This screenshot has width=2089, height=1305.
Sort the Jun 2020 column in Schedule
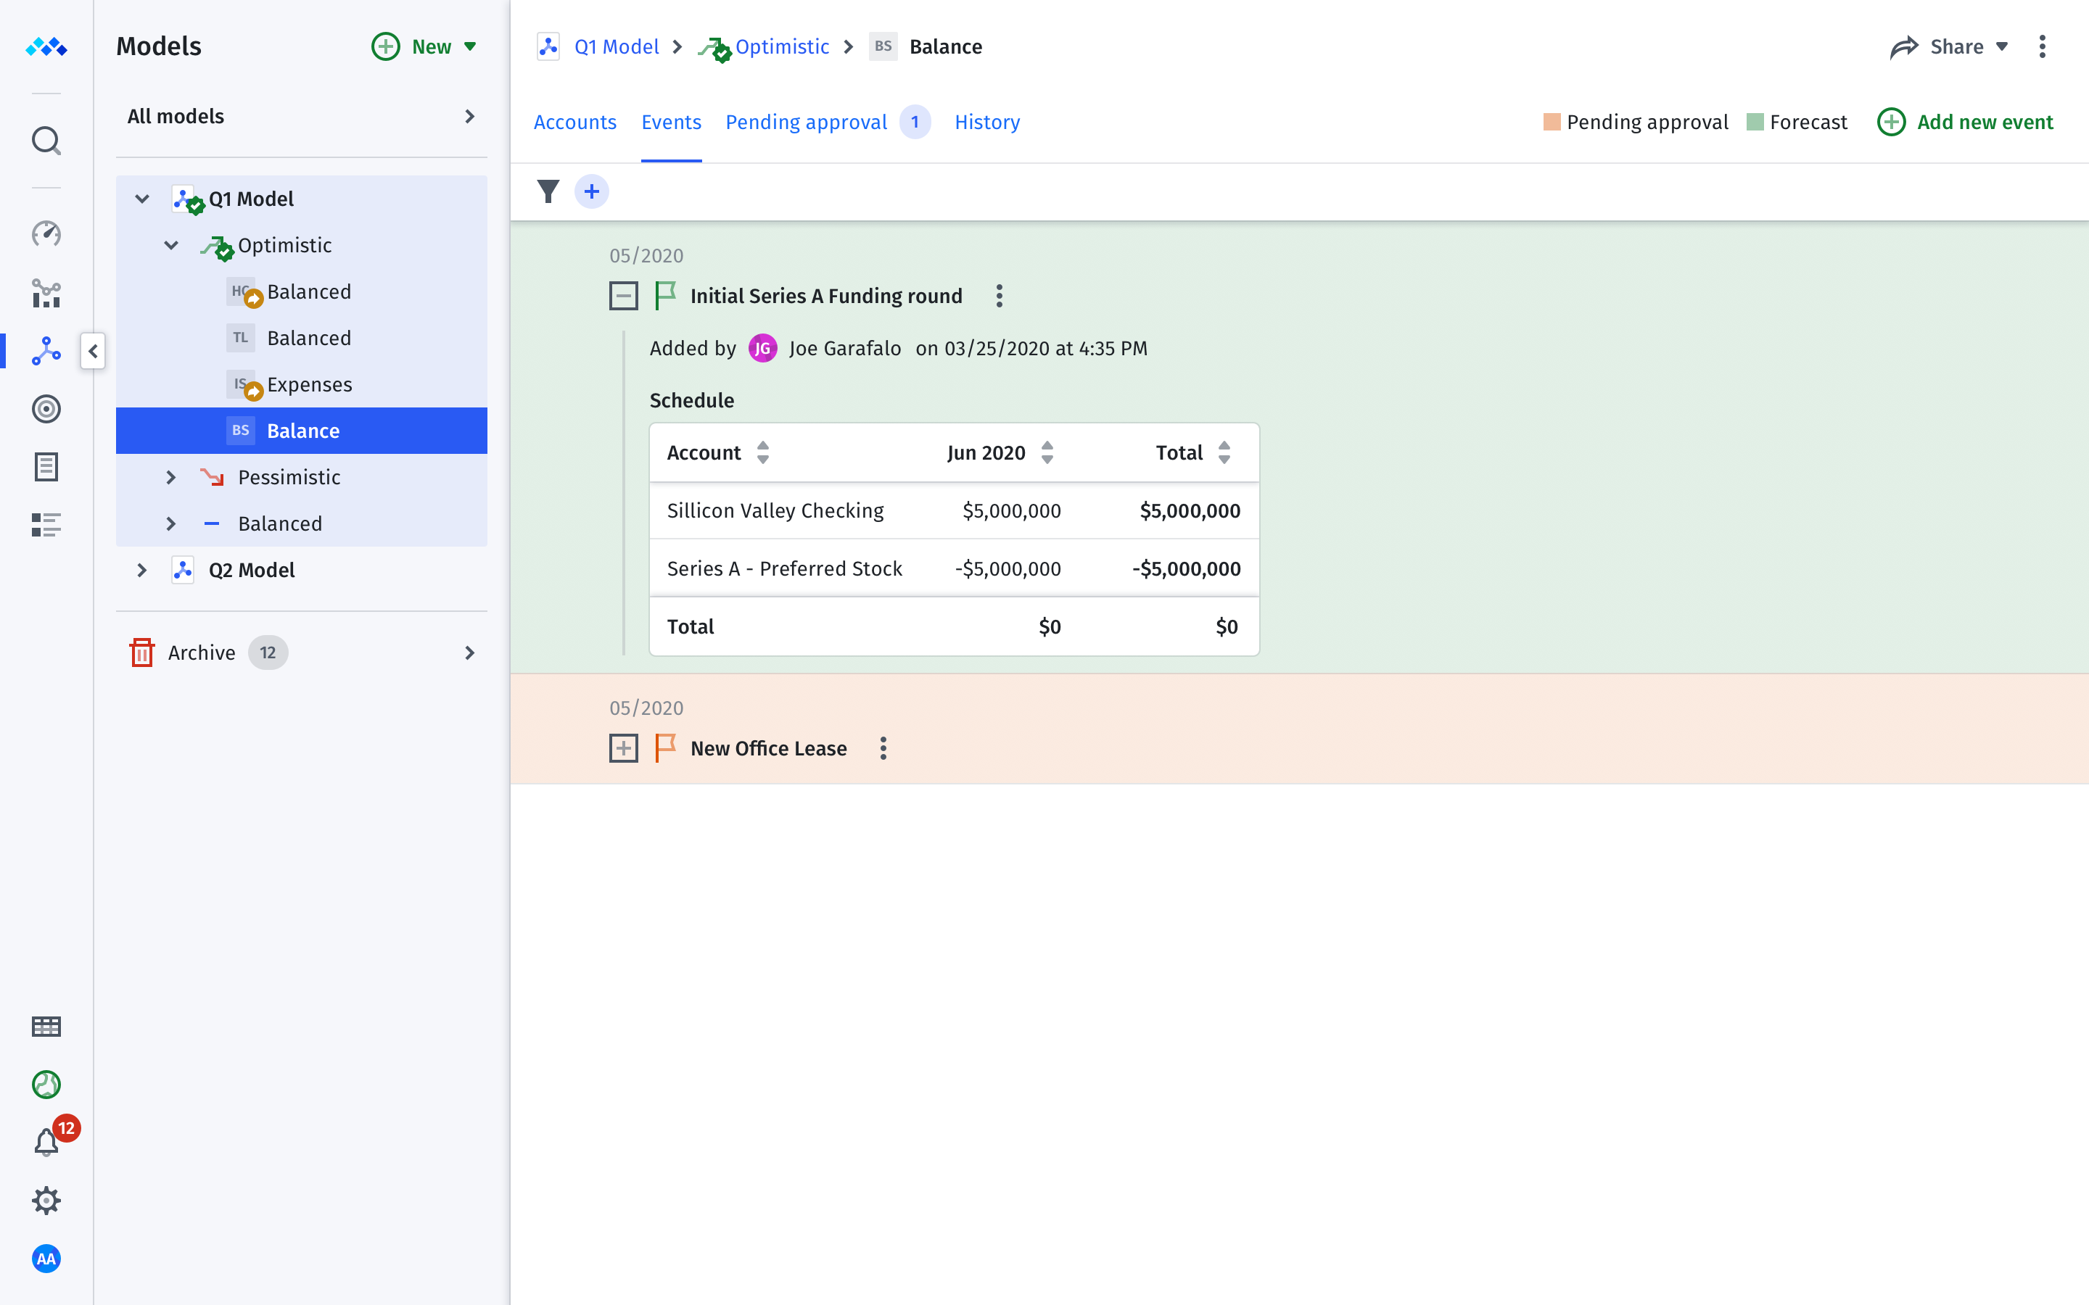1047,452
